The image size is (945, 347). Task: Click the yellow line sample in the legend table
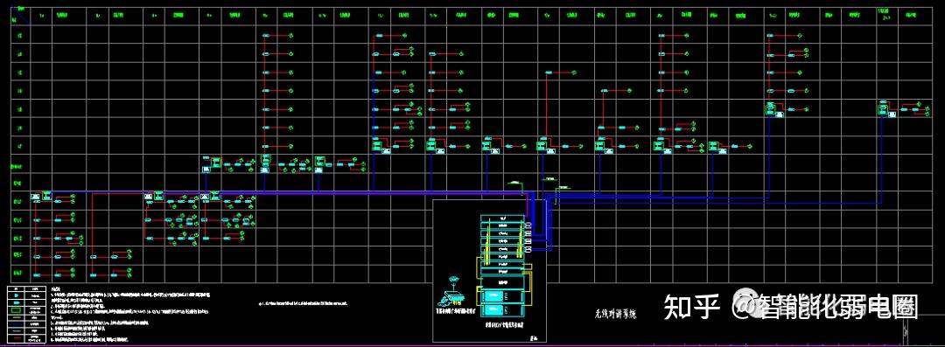17,317
